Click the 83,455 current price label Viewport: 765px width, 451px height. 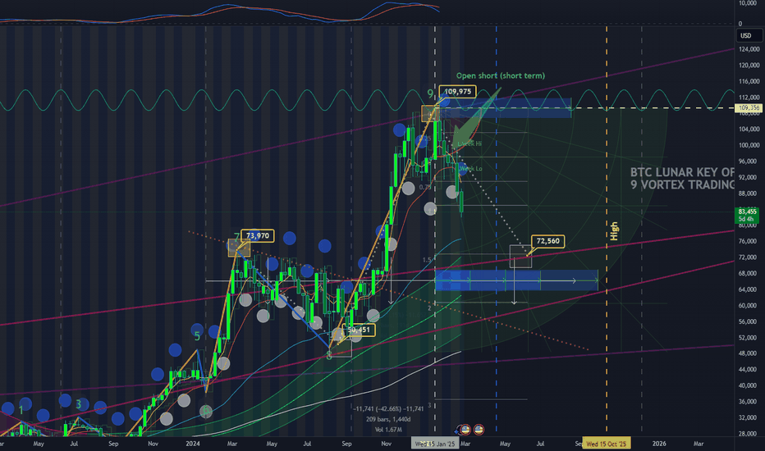[748, 215]
